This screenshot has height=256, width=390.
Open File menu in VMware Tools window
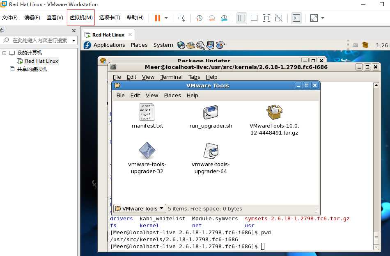pyautogui.click(x=120, y=96)
